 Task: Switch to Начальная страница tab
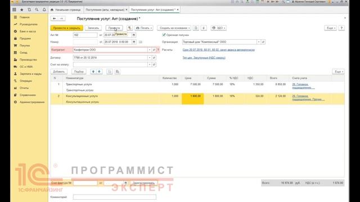point(65,10)
